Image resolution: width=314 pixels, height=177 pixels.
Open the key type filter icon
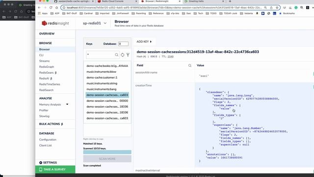[128, 55]
